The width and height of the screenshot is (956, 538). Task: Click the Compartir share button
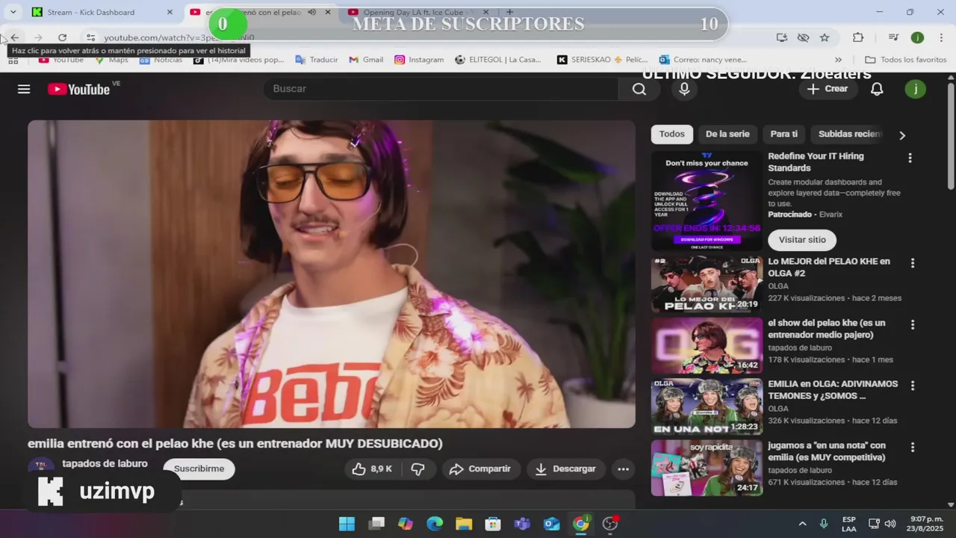coord(480,469)
